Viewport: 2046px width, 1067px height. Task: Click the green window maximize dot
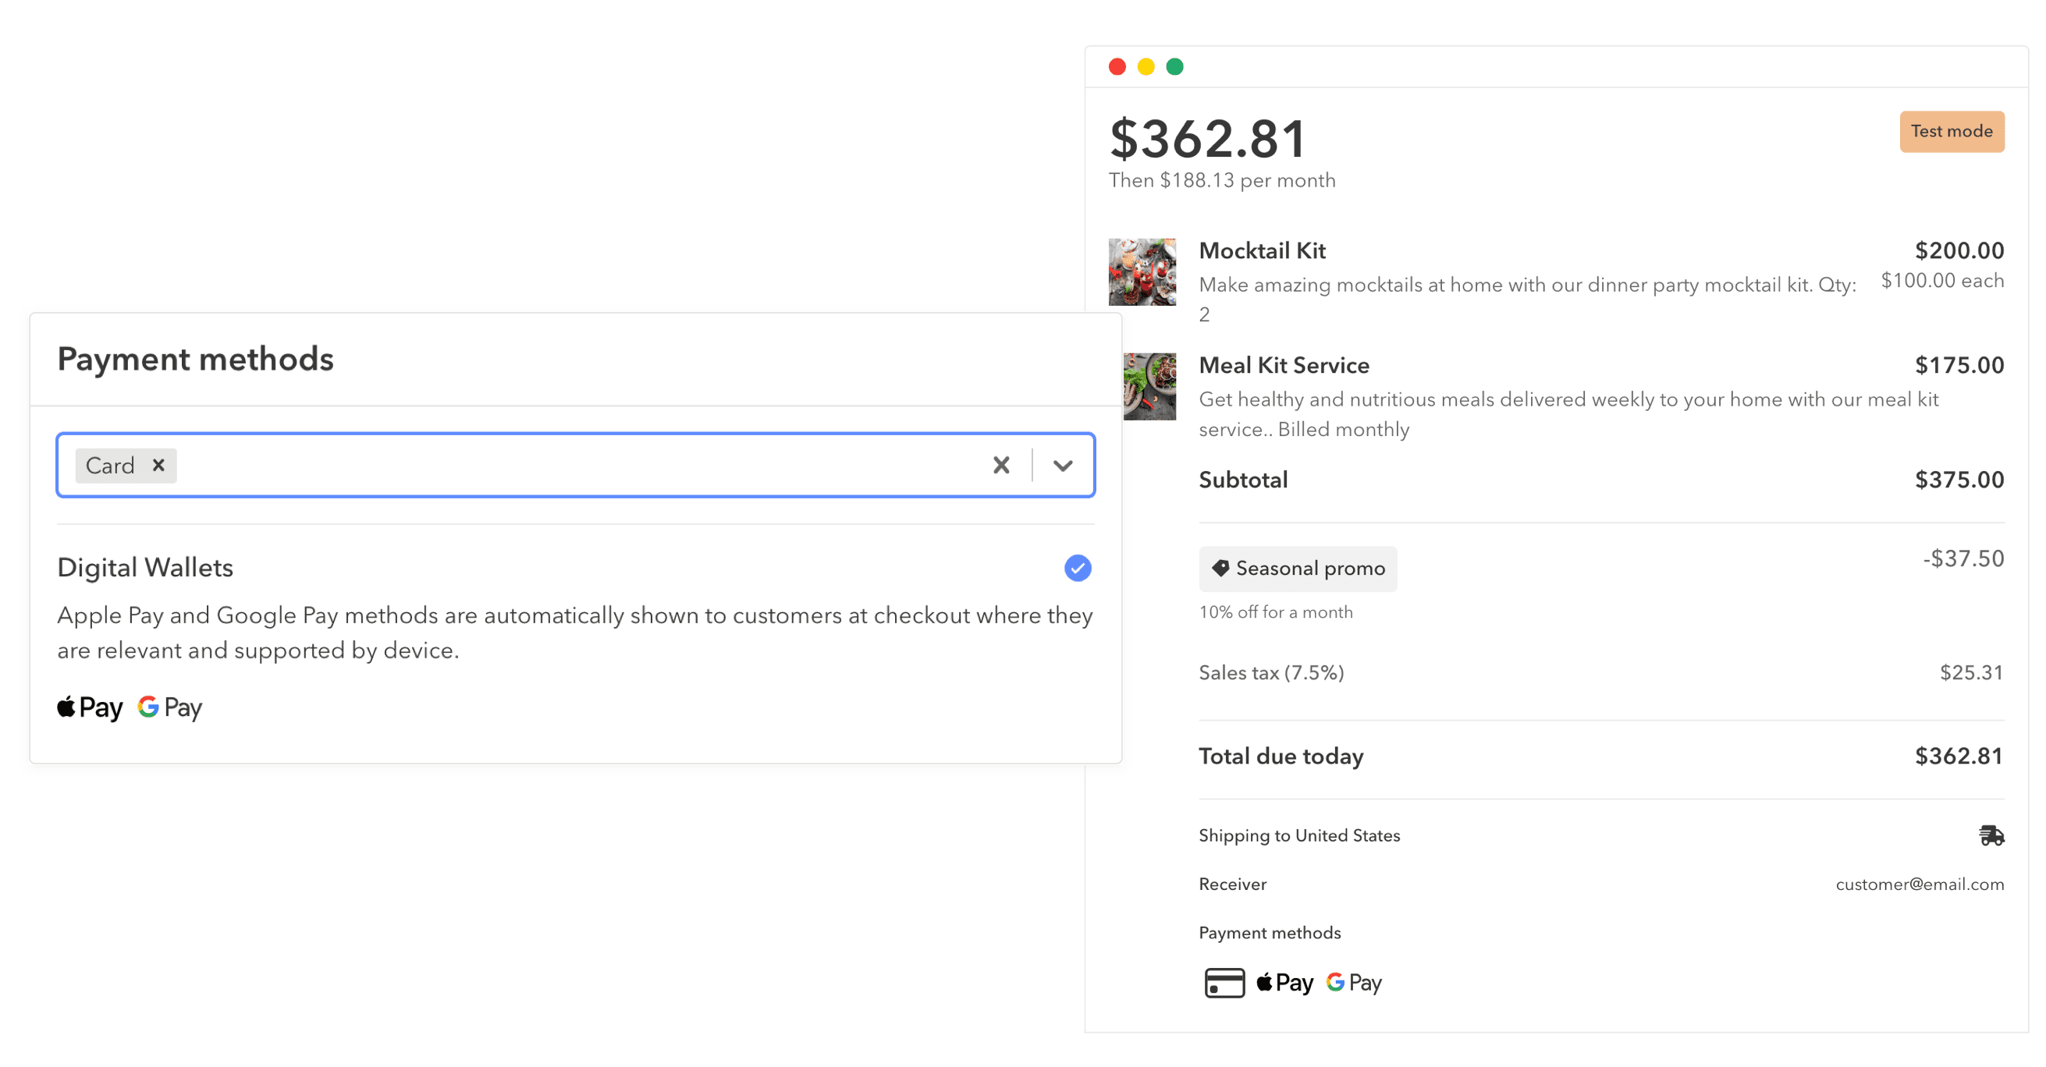1174,67
